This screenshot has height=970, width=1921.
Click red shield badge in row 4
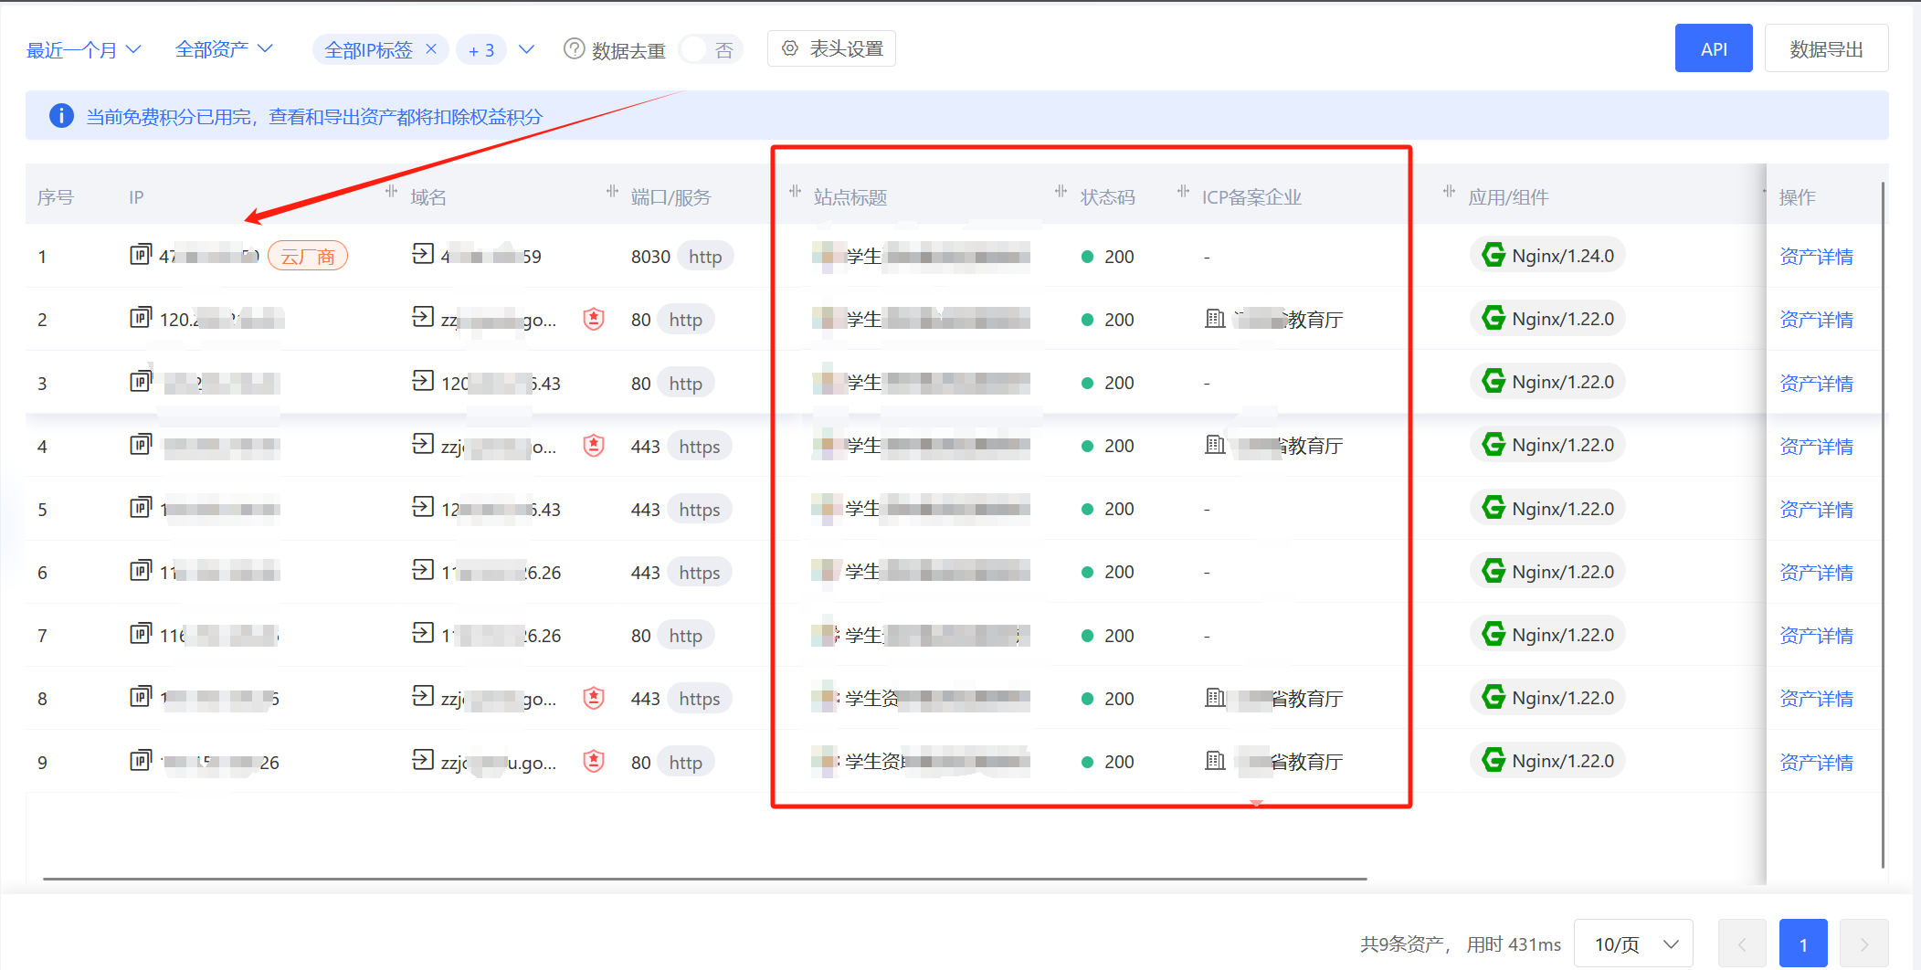594,446
